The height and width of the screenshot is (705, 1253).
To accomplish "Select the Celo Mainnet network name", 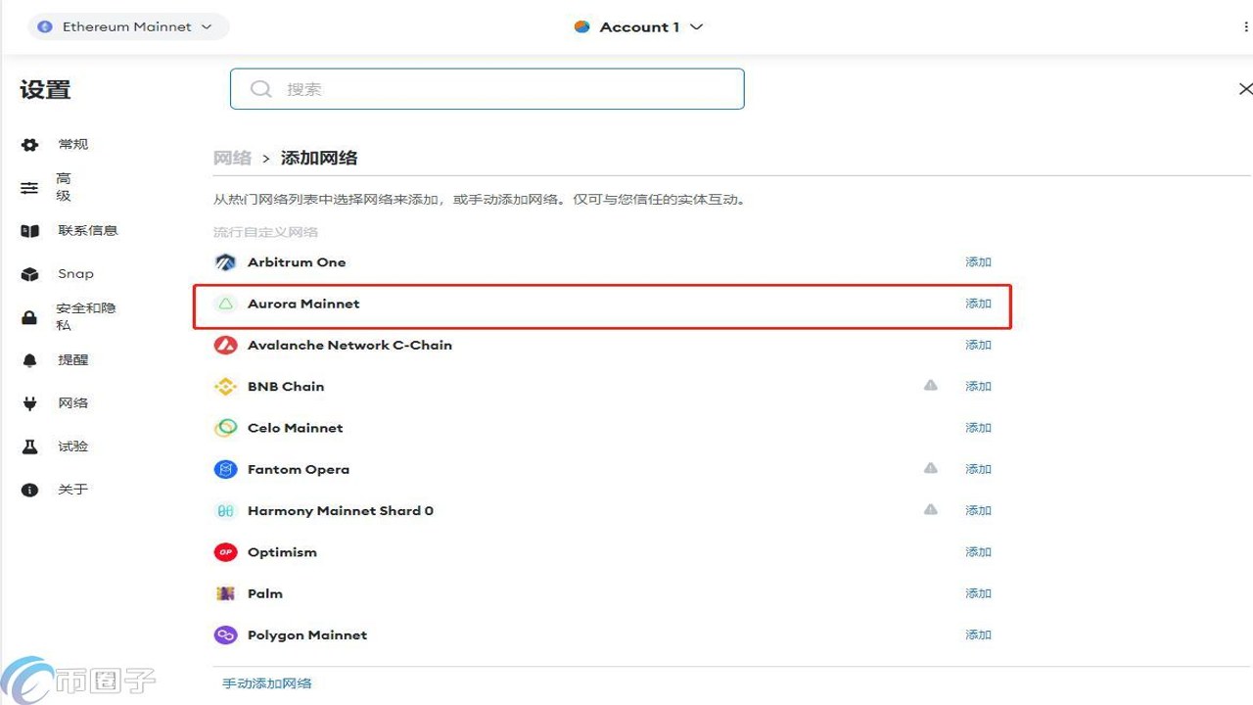I will pos(296,428).
